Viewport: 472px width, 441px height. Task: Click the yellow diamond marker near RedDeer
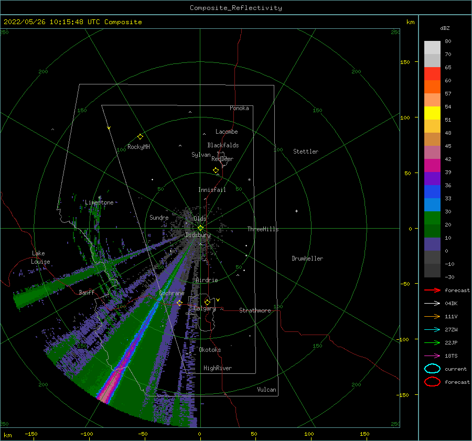216,170
